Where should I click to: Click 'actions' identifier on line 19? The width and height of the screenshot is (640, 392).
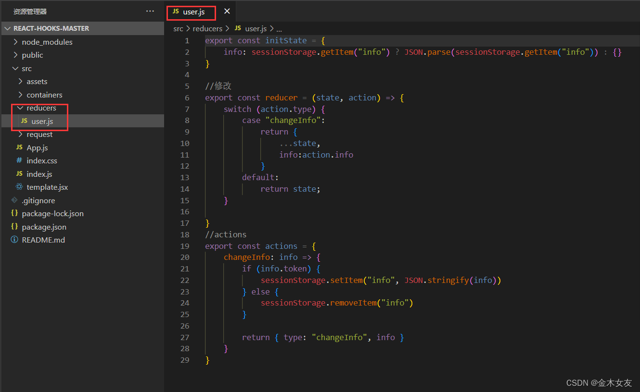[282, 246]
